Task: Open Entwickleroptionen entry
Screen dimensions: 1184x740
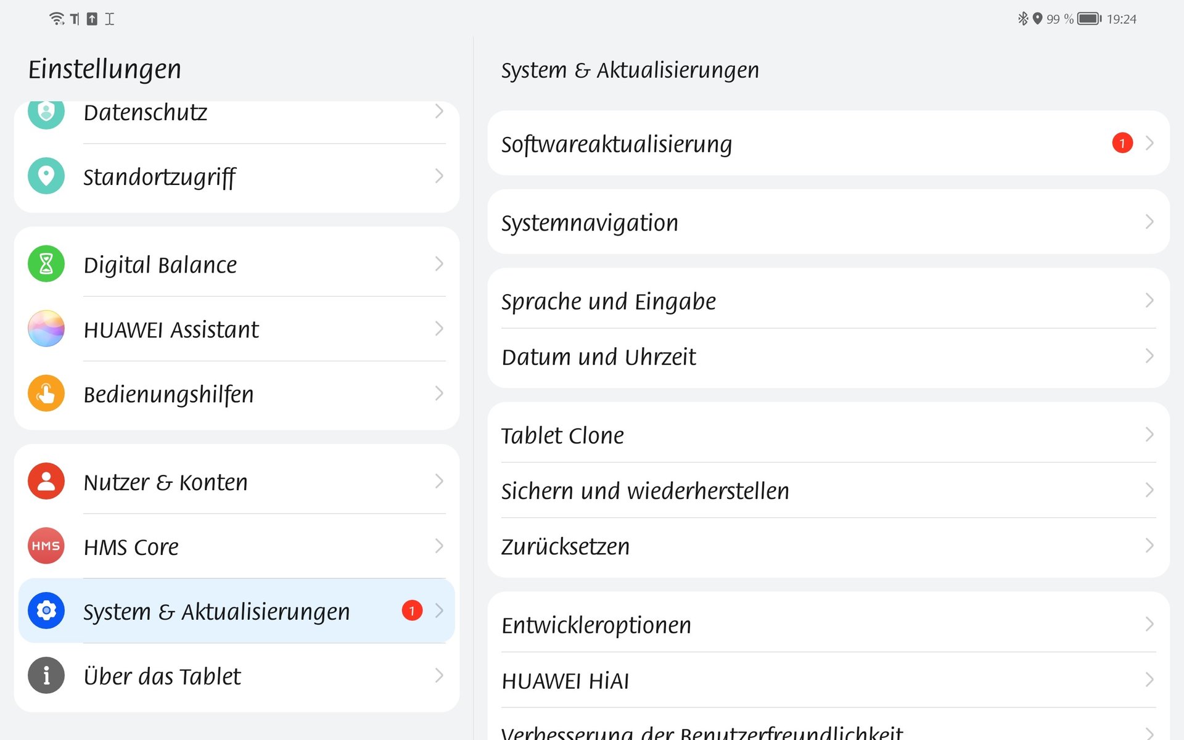Action: tap(828, 624)
